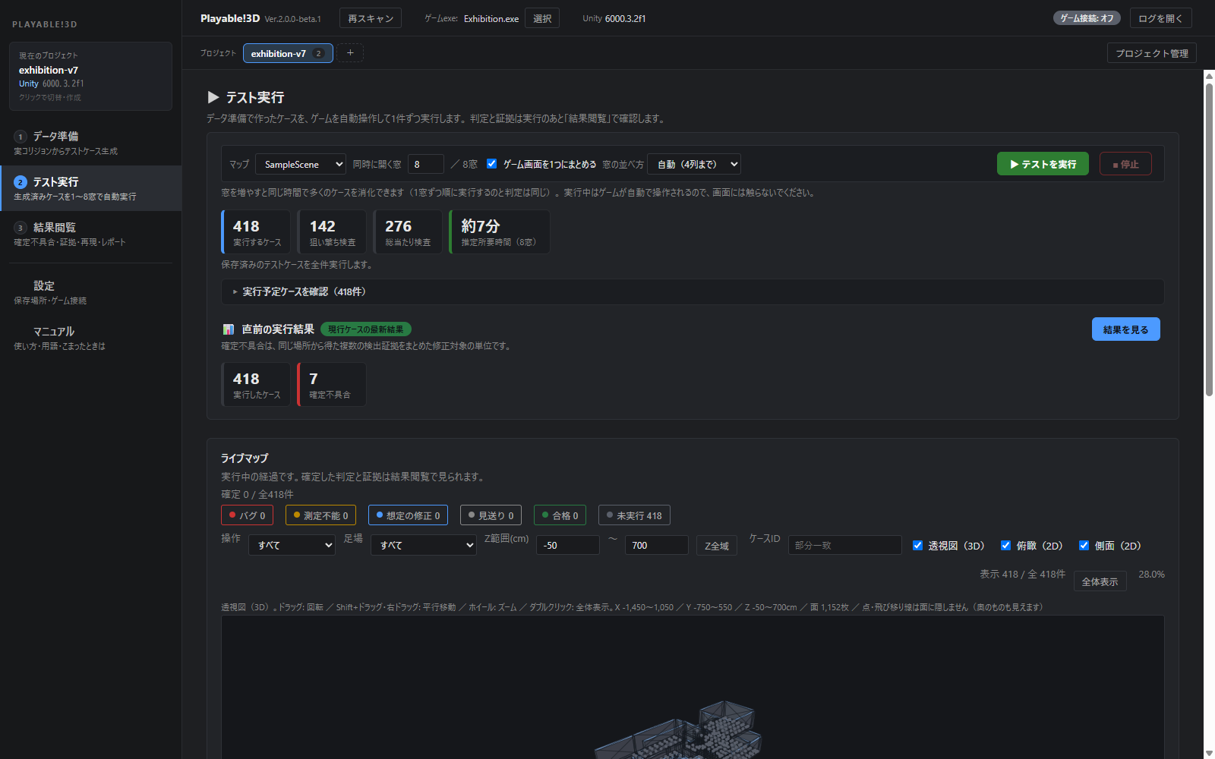
Task: Go to step 2 テスト実行
Action: click(90, 188)
